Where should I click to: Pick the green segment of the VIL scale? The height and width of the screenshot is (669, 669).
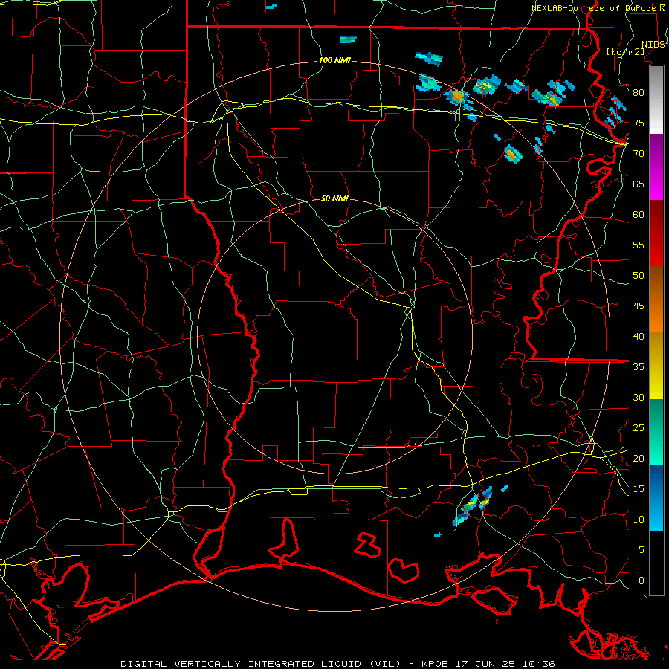tap(656, 432)
